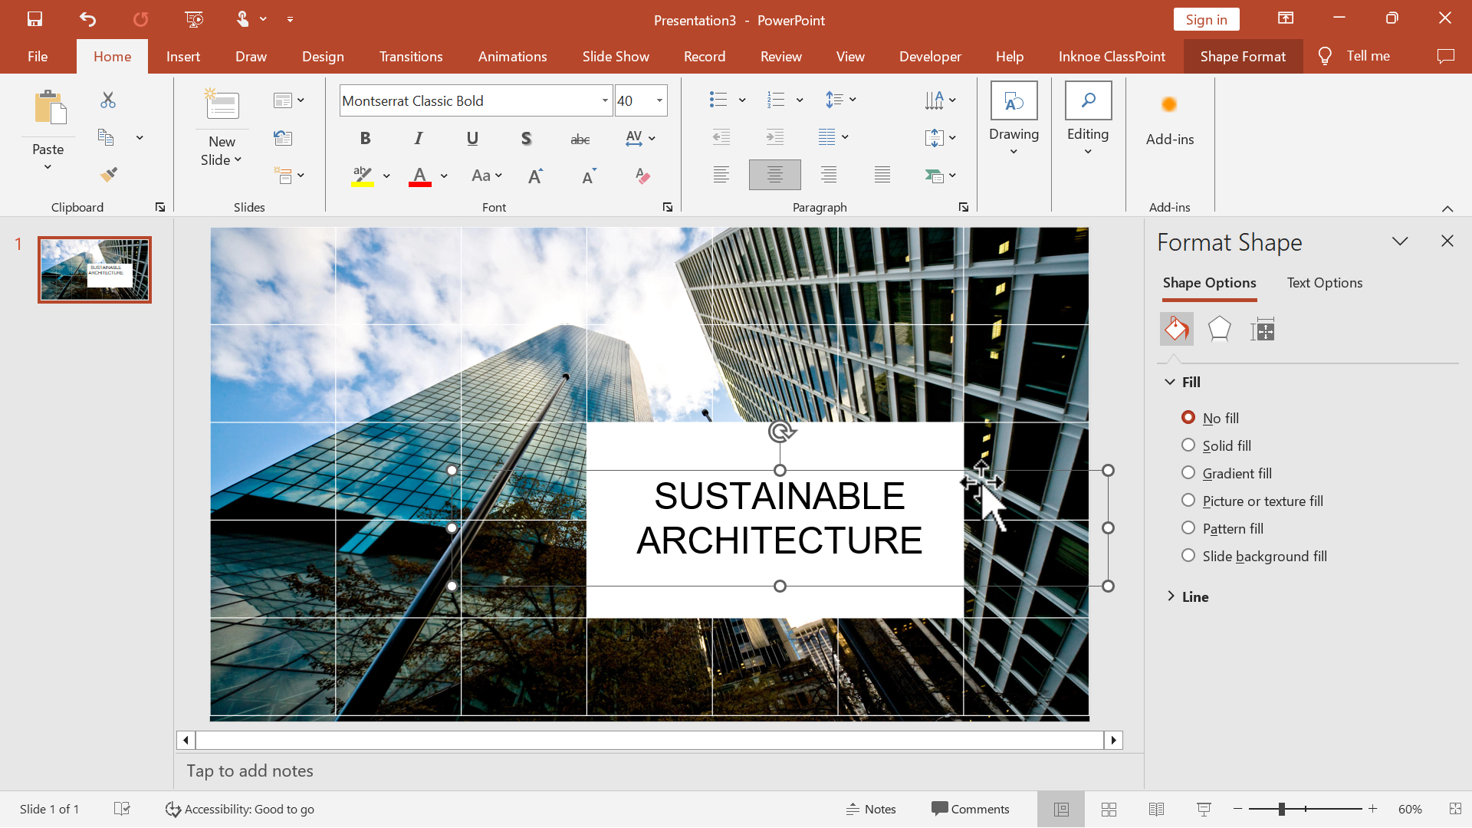Select Gradient fill radio button
The width and height of the screenshot is (1472, 828).
pyautogui.click(x=1188, y=472)
